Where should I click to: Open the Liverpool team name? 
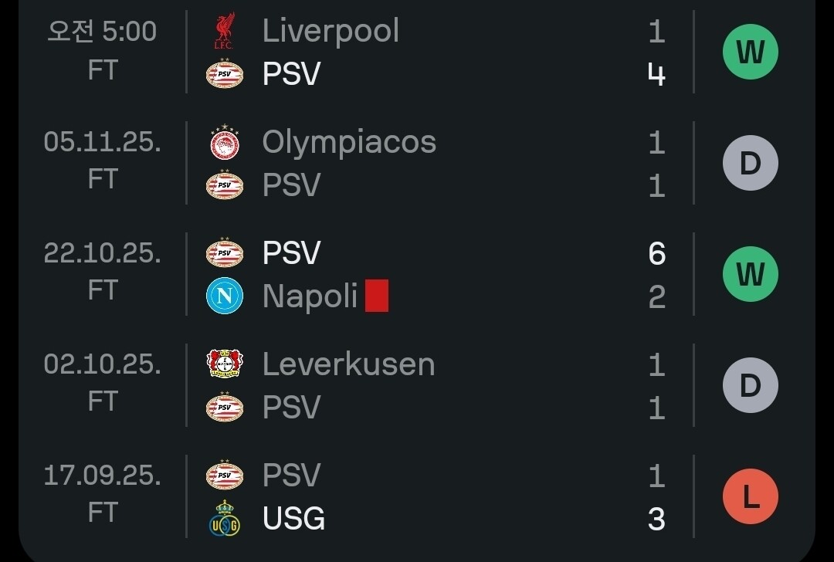click(331, 31)
